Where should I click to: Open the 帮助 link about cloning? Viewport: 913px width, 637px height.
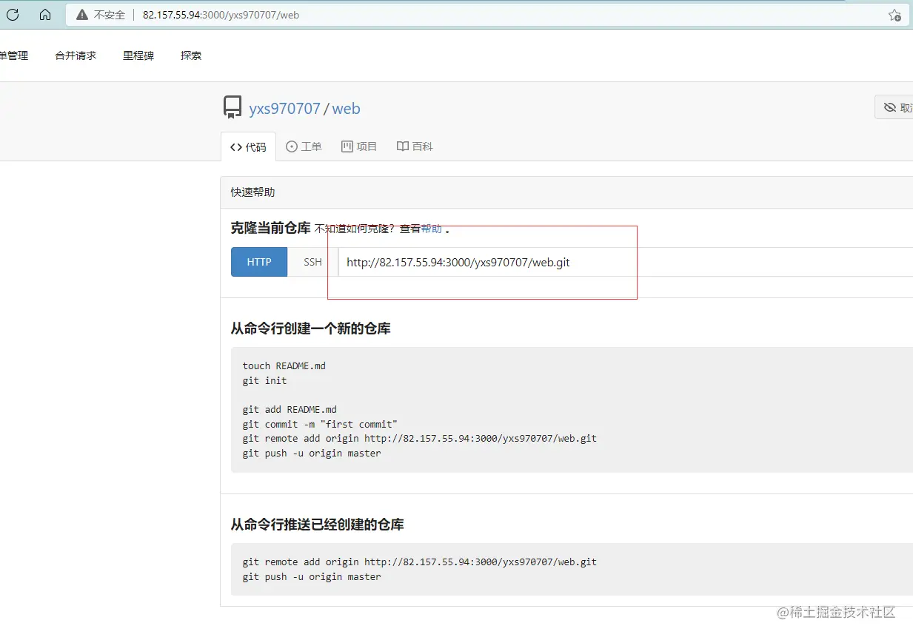tap(431, 229)
